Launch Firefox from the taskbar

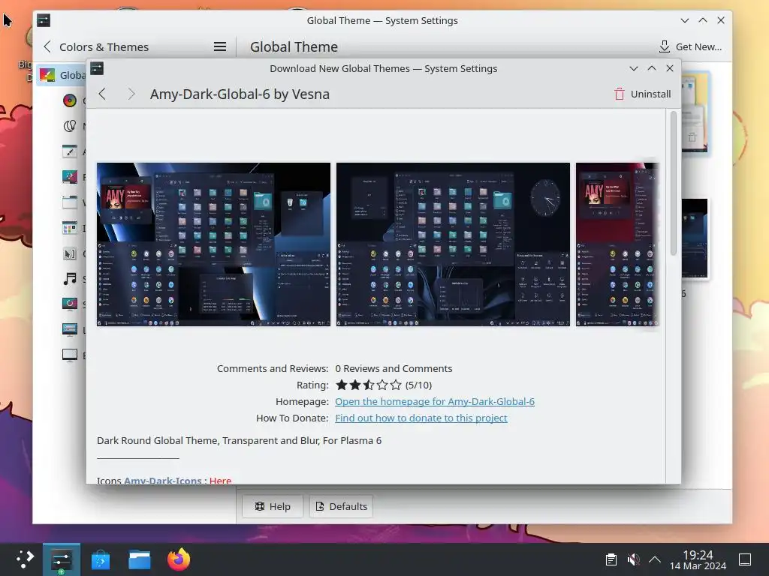click(x=179, y=559)
